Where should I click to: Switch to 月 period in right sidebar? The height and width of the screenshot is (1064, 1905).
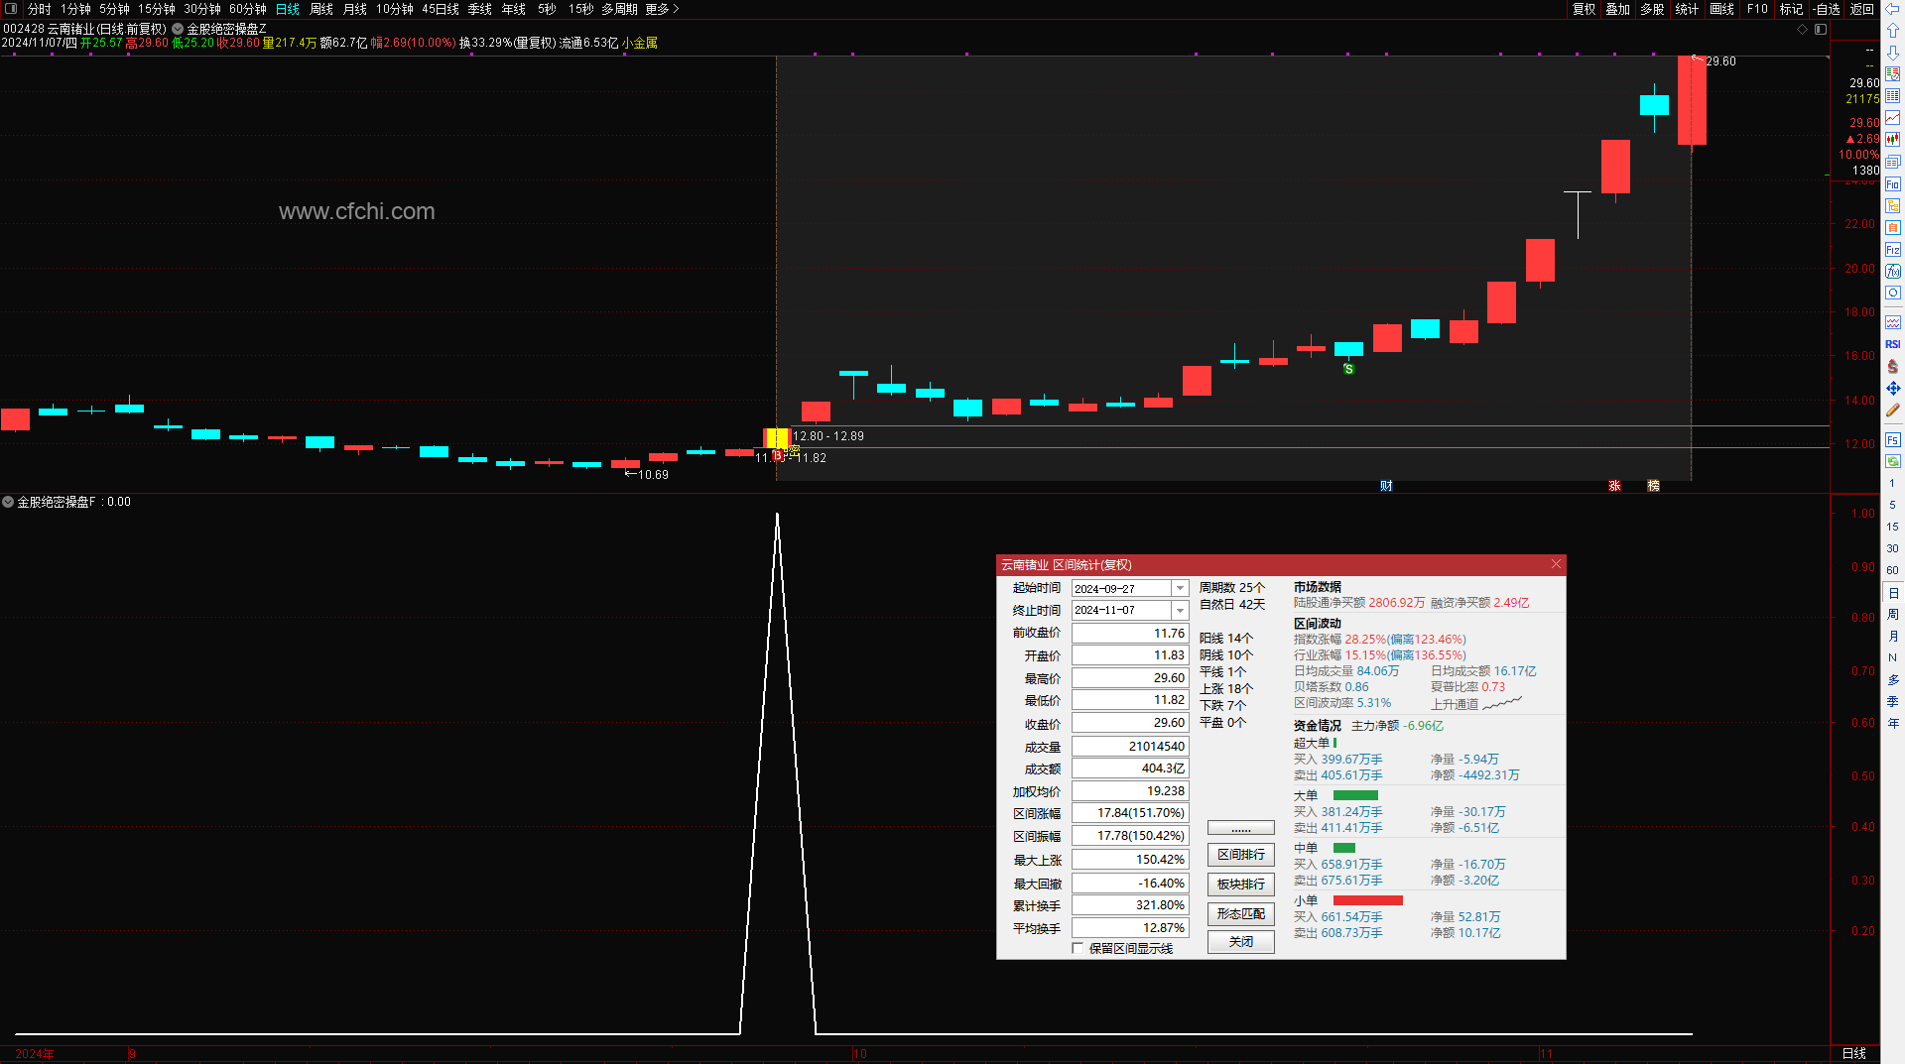coord(1893,637)
